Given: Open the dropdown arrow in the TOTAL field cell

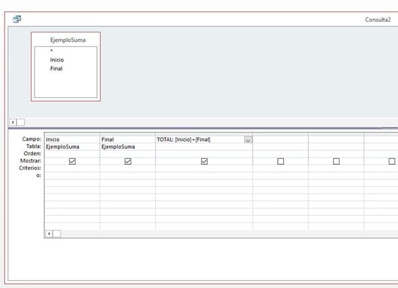Looking at the screenshot, I should (x=248, y=140).
